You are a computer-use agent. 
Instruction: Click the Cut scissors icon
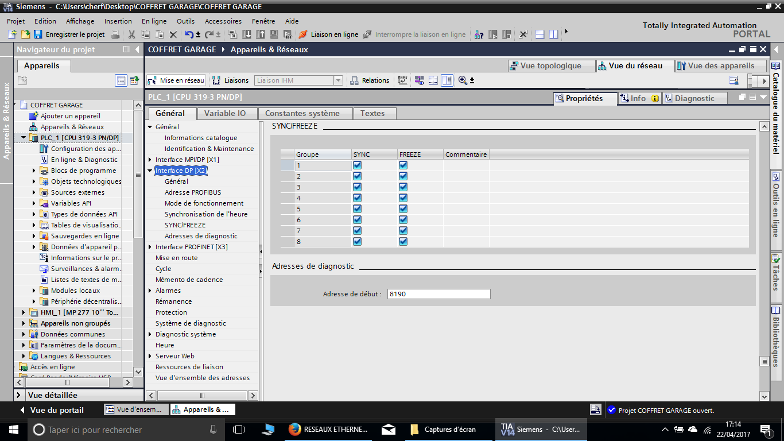click(x=131, y=34)
